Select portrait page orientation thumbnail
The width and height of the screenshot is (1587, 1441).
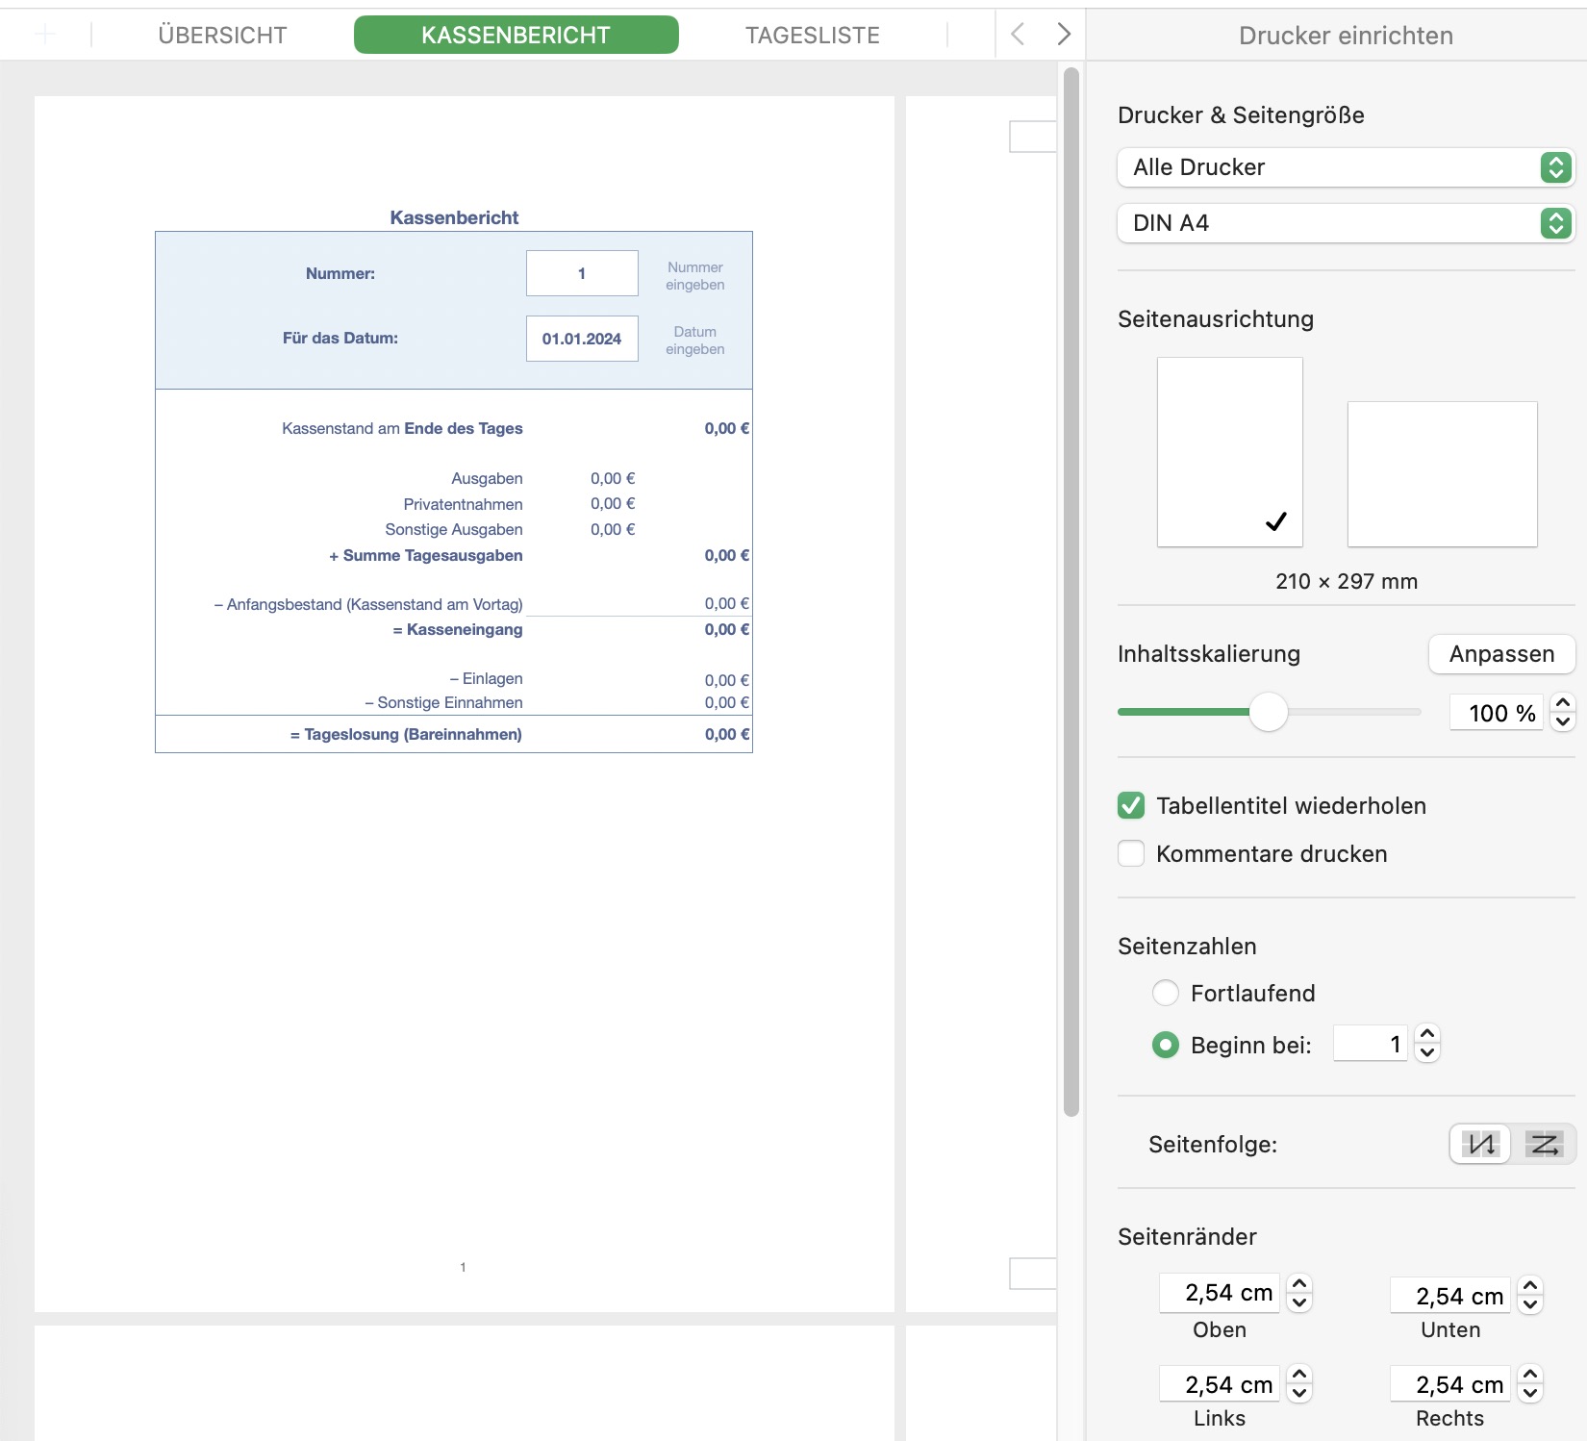coord(1229,452)
